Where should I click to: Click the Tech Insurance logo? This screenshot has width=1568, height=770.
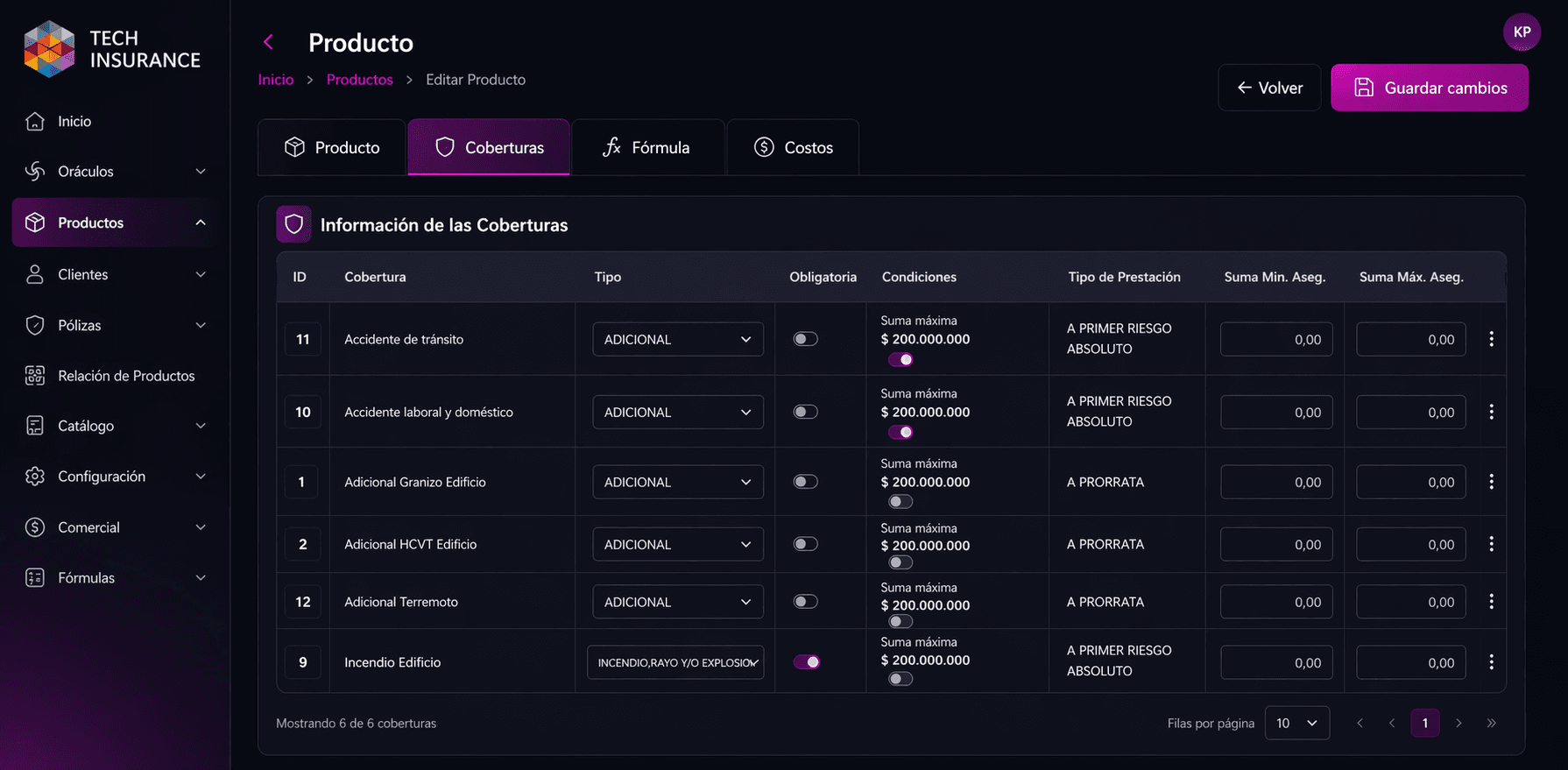coord(112,49)
